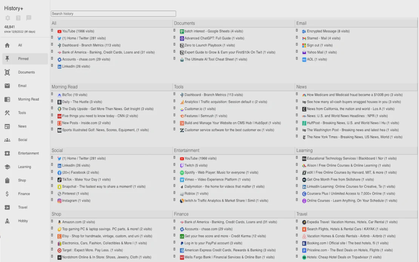Open Finance category in the sidebar
The image size is (419, 262).
pos(25,194)
